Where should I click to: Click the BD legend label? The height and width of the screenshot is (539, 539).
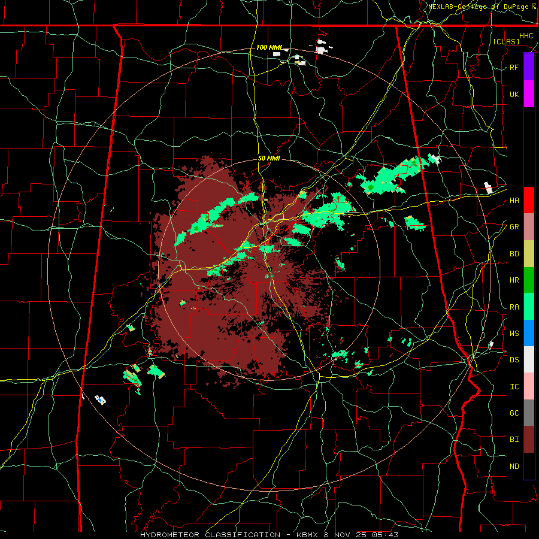[514, 254]
